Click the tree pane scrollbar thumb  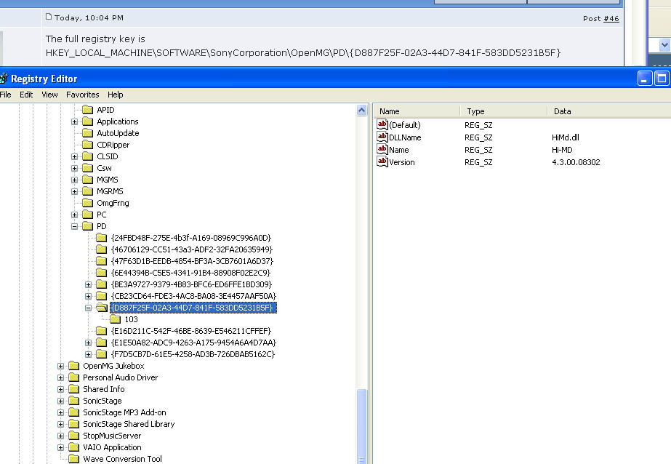click(361, 426)
